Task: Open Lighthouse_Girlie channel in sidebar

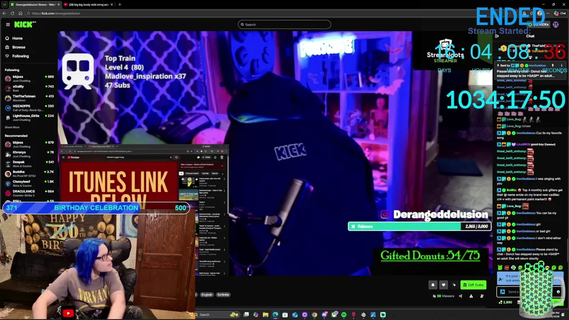Action: [29, 117]
